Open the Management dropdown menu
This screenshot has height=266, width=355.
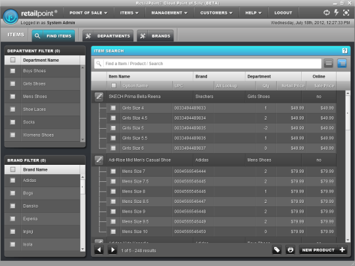pyautogui.click(x=170, y=13)
